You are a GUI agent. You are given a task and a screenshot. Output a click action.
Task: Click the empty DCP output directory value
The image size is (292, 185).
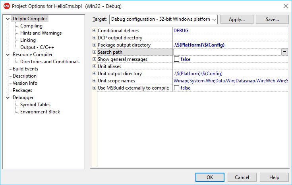point(230,38)
